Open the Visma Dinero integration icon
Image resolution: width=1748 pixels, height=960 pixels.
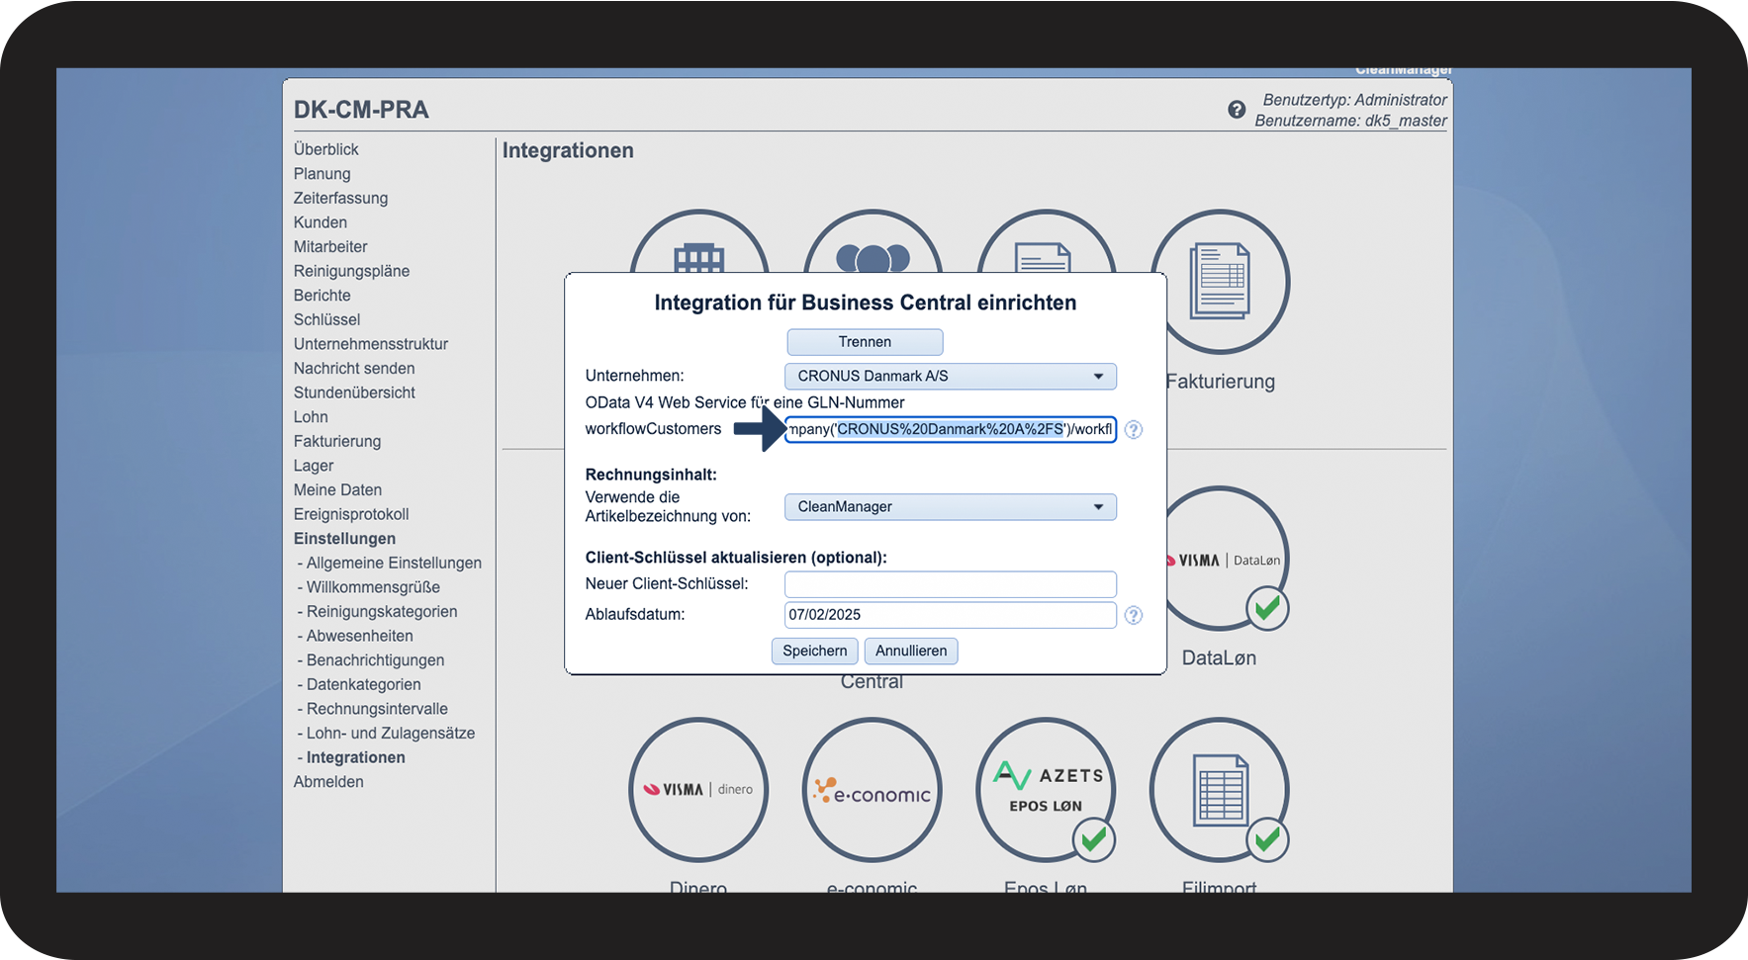click(698, 789)
